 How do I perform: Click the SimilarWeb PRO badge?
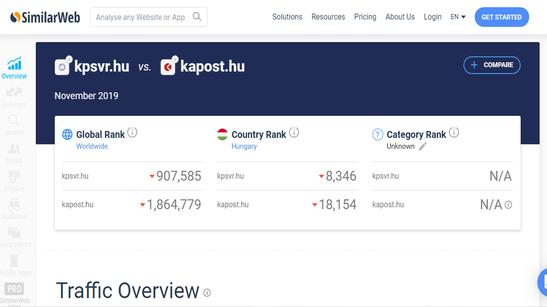coord(14,289)
